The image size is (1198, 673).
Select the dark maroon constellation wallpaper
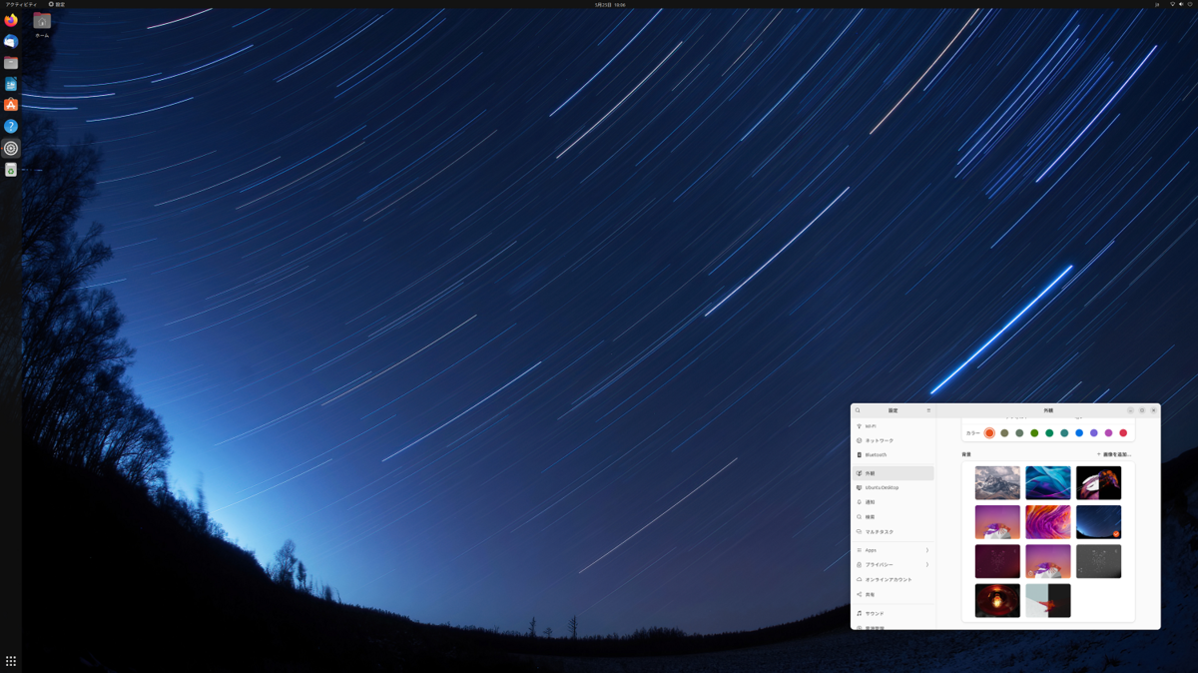997,561
